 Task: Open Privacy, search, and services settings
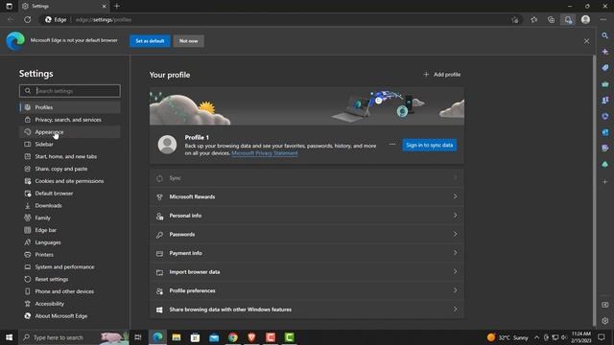point(70,120)
